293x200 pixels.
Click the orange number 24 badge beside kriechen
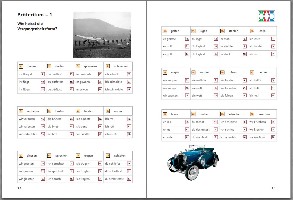[252, 114]
